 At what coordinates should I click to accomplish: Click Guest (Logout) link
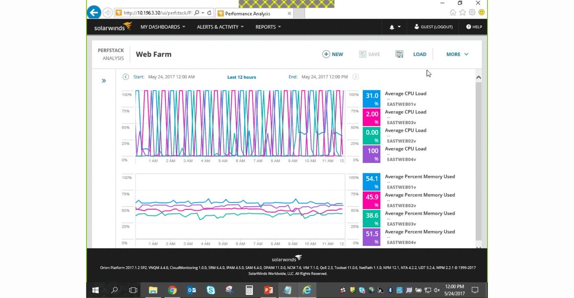click(433, 27)
